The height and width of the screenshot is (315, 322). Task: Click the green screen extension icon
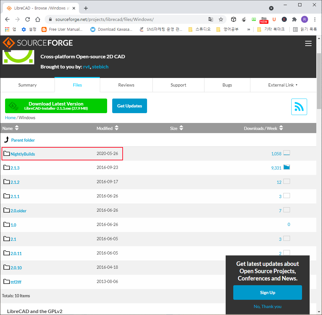(x=254, y=19)
